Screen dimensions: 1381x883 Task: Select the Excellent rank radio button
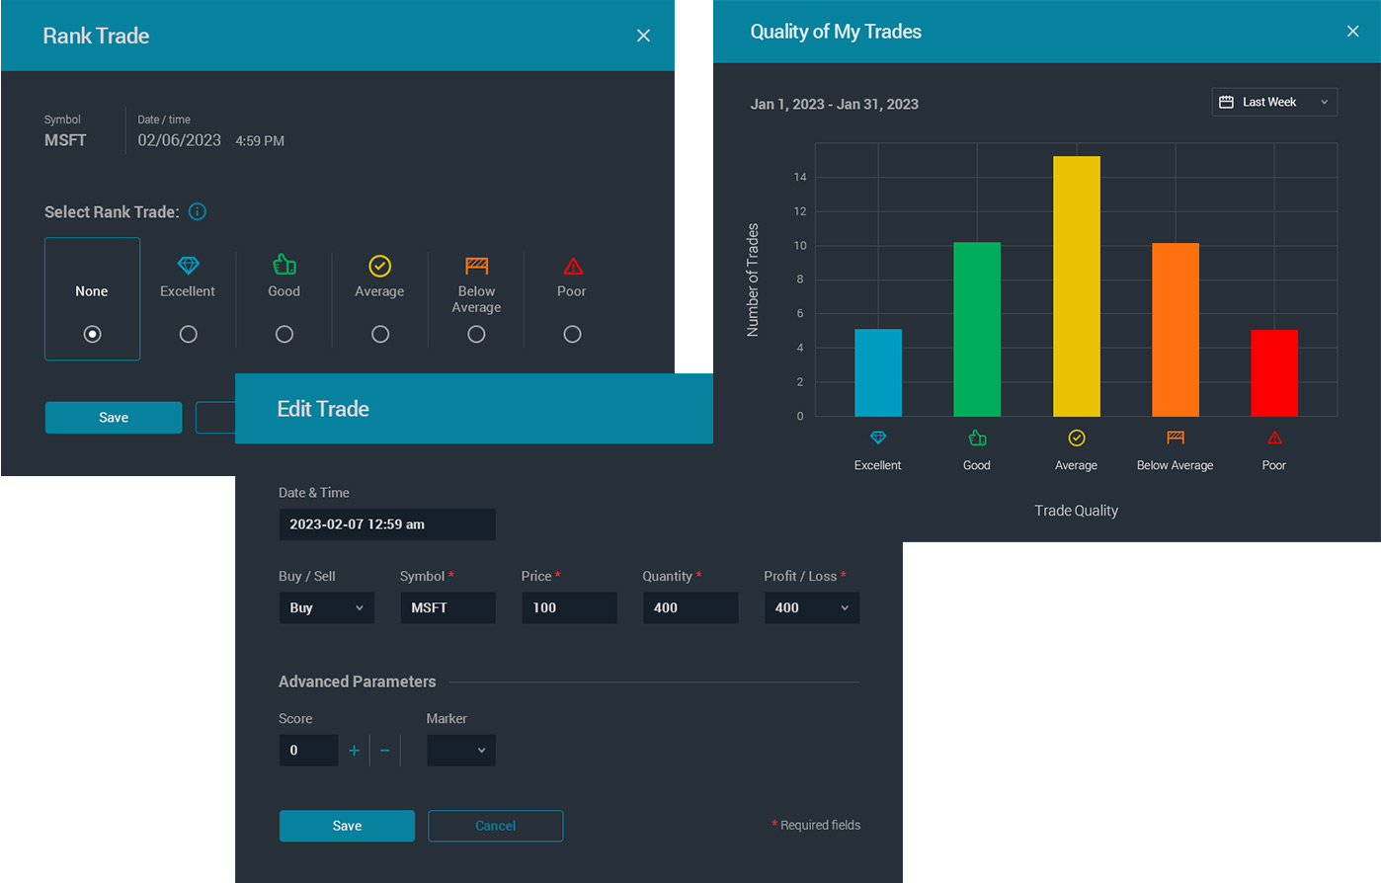click(189, 334)
